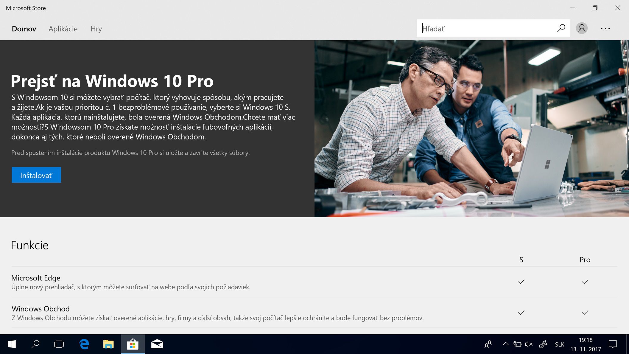Viewport: 629px width, 354px height.
Task: Click the S column header
Action: pos(521,260)
